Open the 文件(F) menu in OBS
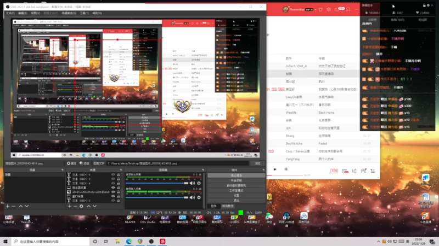The width and height of the screenshot is (439, 246). (10, 13)
